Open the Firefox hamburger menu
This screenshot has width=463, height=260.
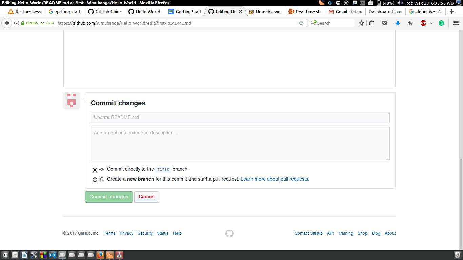tap(456, 23)
